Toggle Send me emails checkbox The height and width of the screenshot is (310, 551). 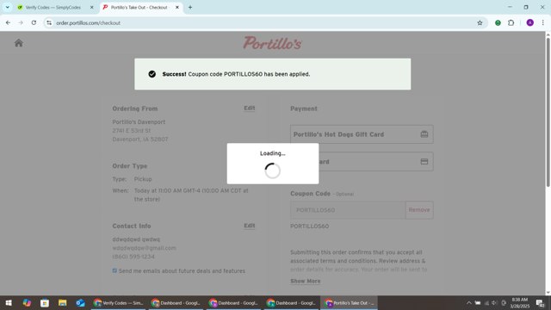coord(115,270)
